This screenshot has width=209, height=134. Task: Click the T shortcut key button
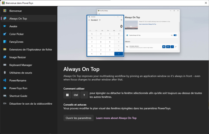click(x=84, y=95)
